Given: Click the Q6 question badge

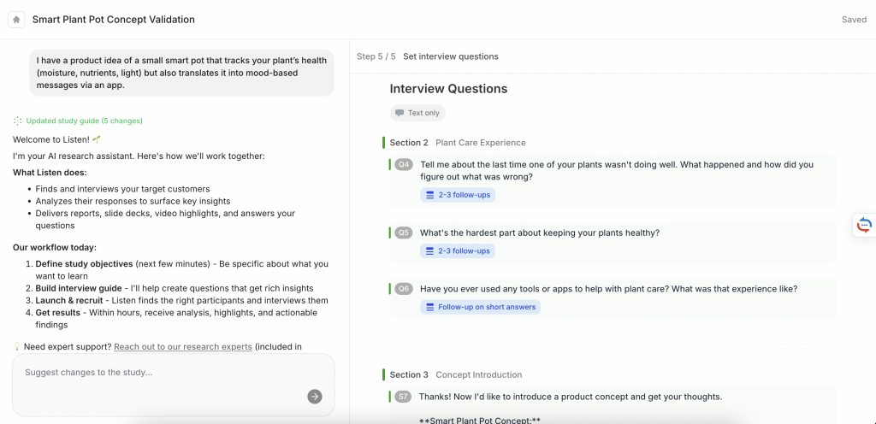Looking at the screenshot, I should coord(404,289).
